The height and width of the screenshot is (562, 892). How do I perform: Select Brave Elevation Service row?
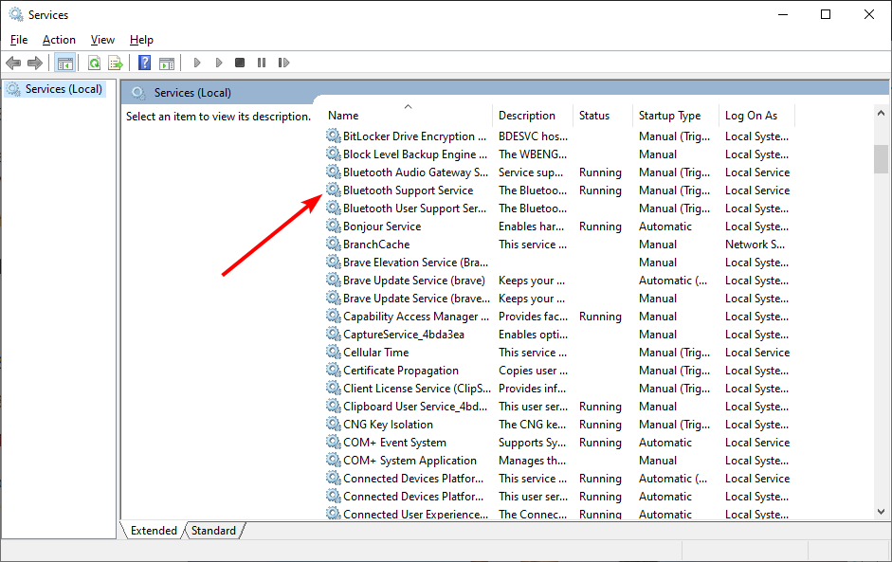[x=558, y=263]
